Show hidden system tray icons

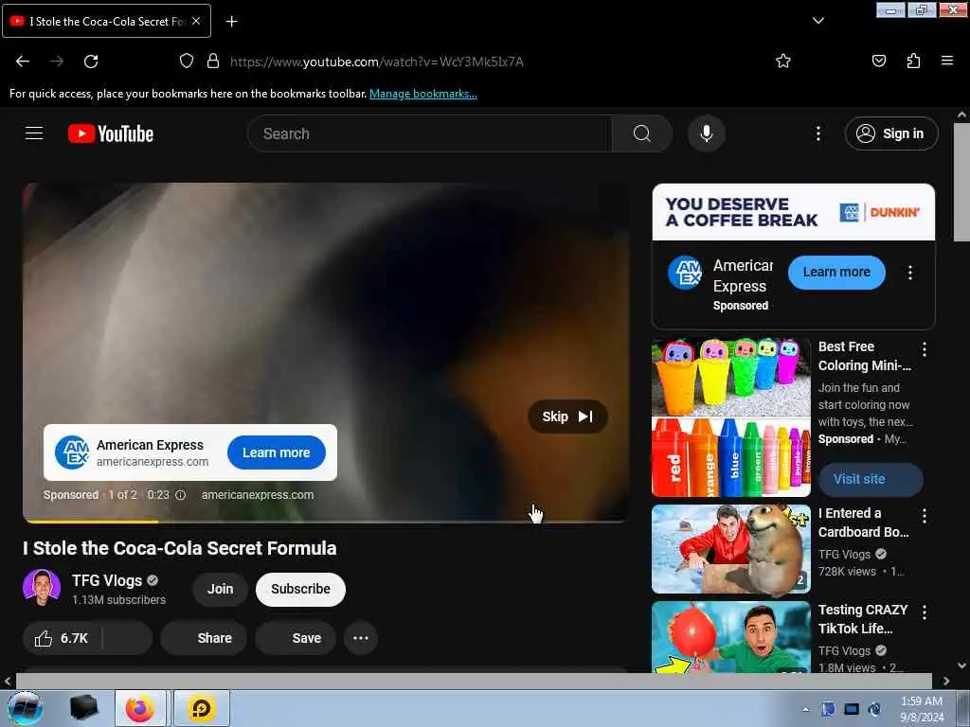(805, 709)
